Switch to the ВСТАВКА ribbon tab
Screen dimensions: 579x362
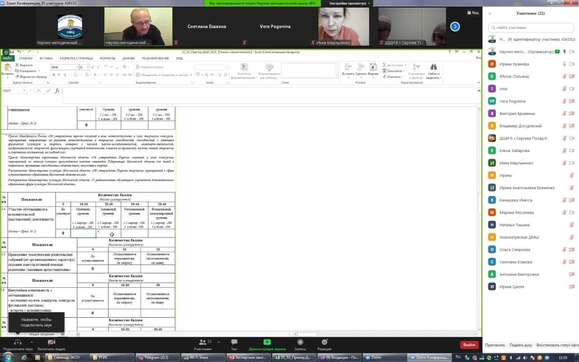pos(46,58)
